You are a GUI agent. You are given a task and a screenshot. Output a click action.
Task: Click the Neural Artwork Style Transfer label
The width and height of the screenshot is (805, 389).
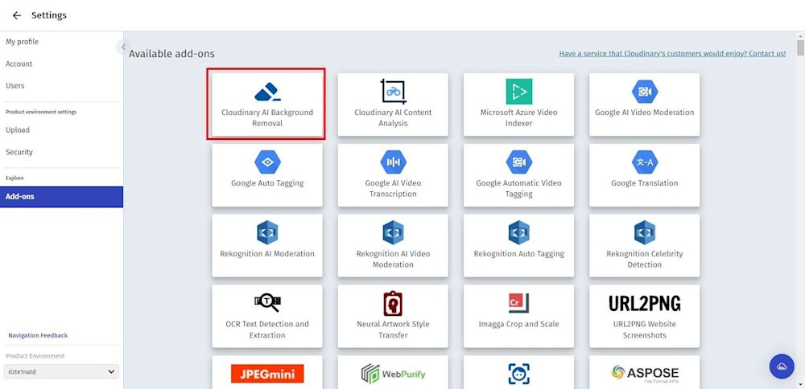tap(394, 330)
